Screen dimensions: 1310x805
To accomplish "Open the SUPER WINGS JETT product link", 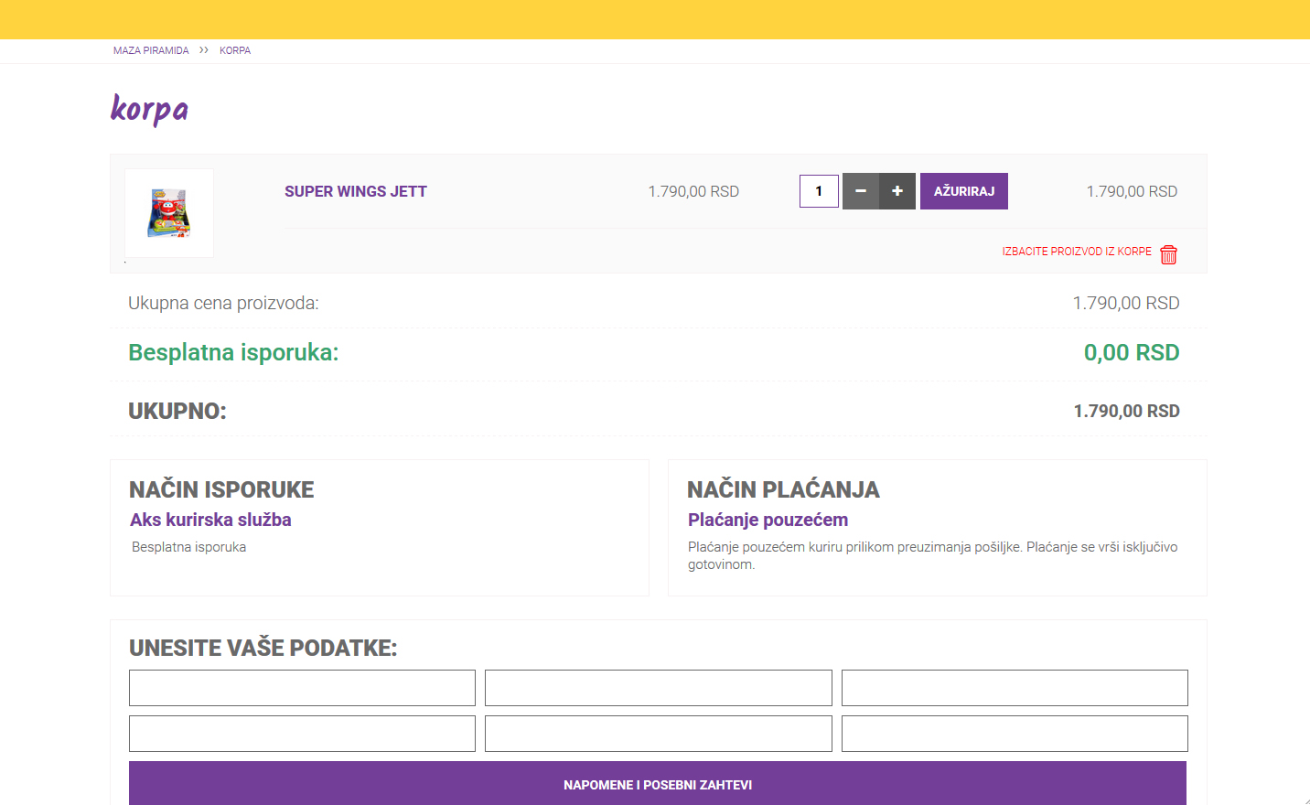I will 356,191.
